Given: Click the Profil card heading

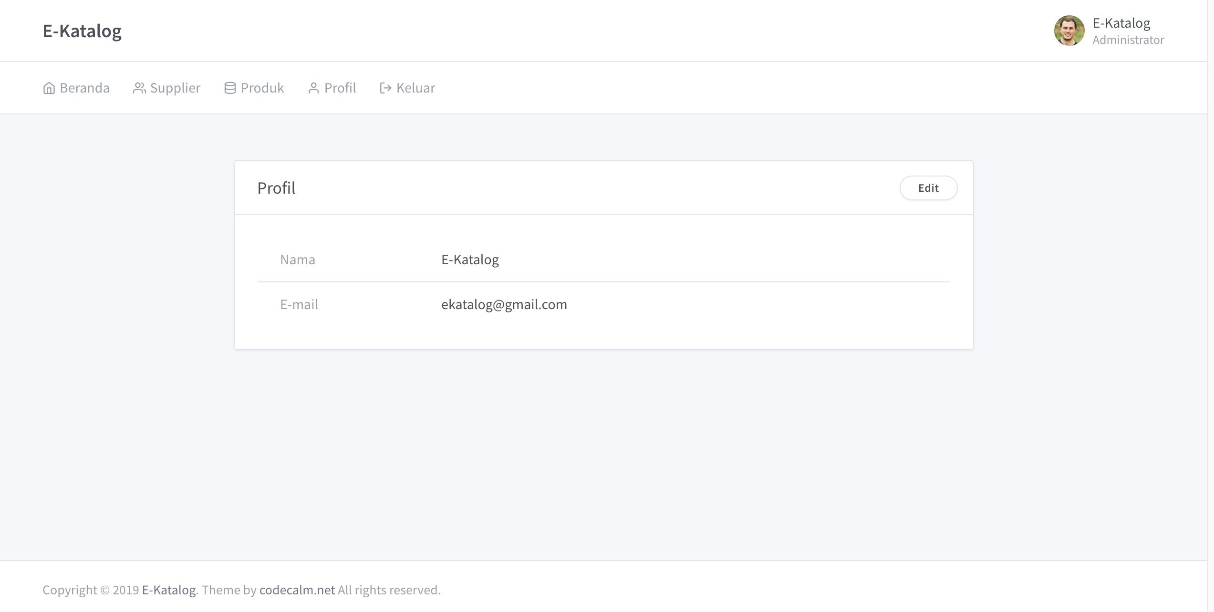Looking at the screenshot, I should click(276, 188).
